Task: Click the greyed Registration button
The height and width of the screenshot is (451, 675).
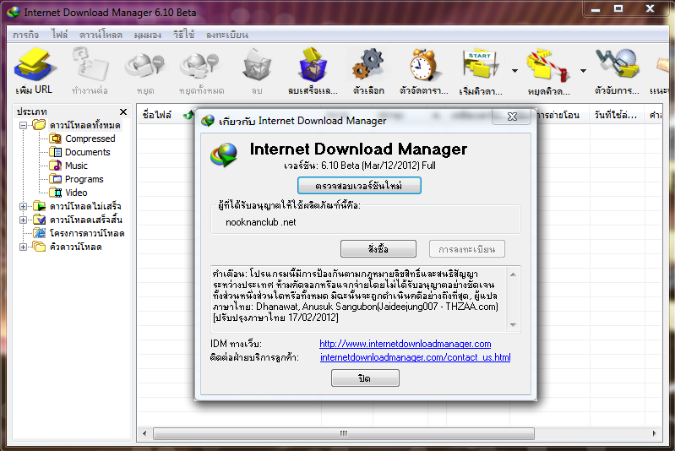Action: (466, 249)
